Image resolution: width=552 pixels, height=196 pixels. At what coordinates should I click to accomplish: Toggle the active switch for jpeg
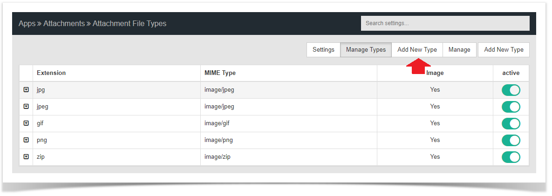[511, 107]
